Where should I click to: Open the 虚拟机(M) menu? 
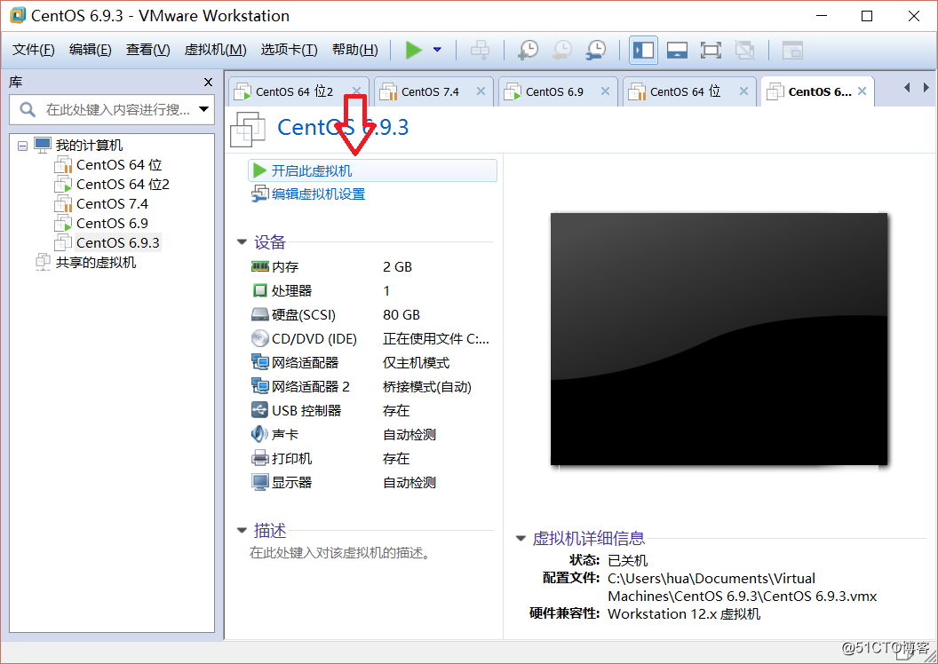coord(215,50)
